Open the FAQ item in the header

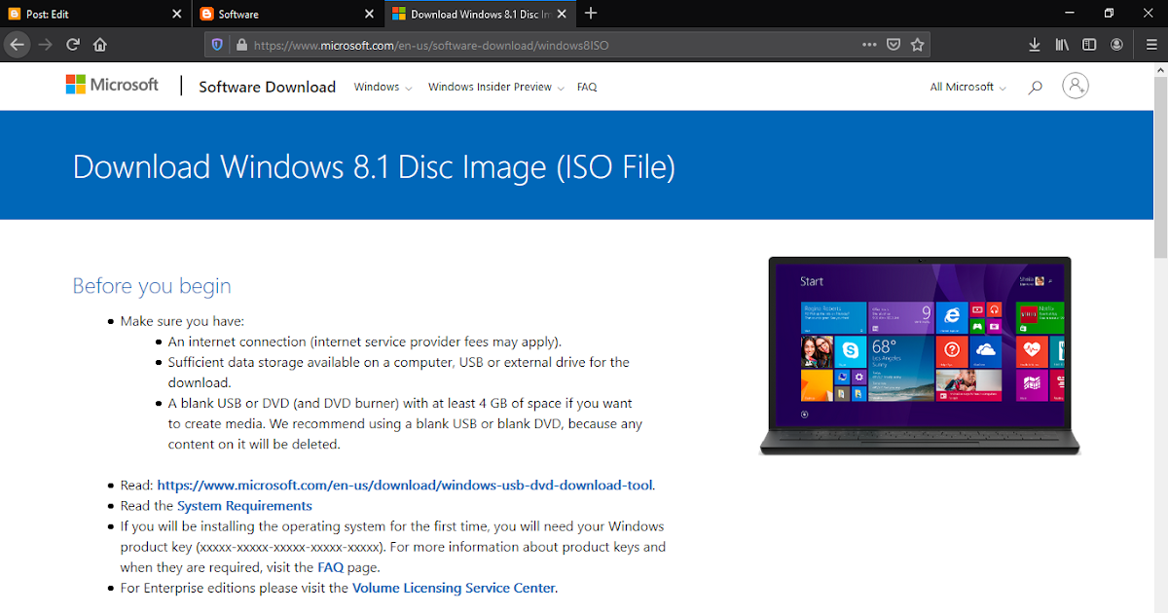pos(587,88)
